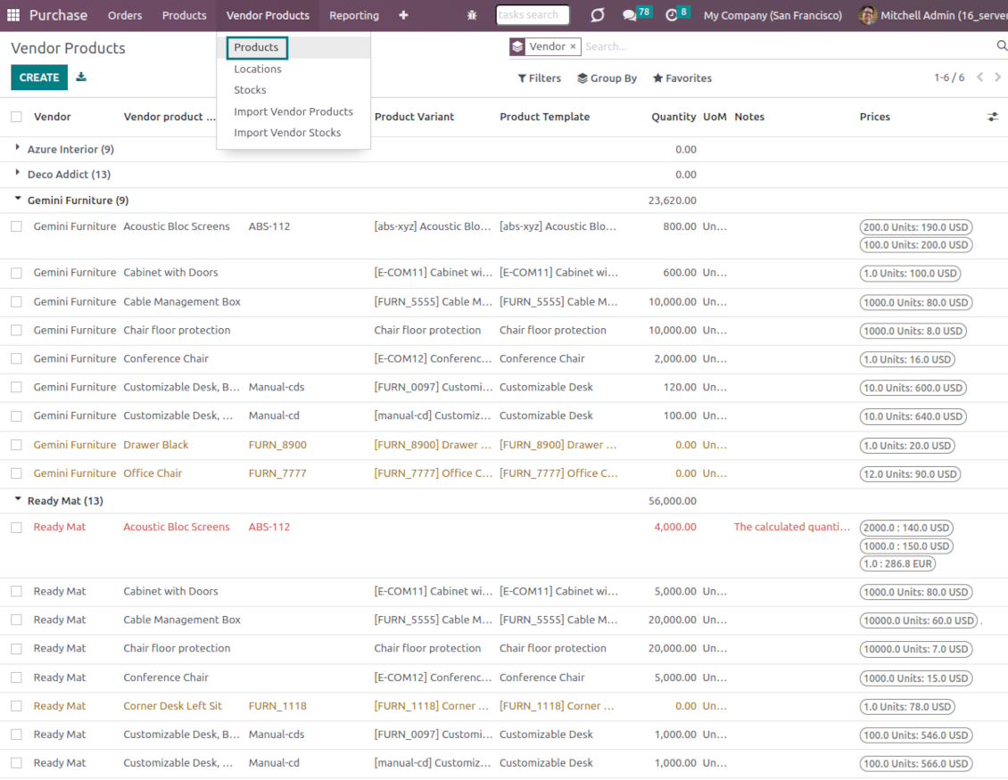Sort by the Vendor column header
This screenshot has width=1008, height=780.
(x=52, y=116)
